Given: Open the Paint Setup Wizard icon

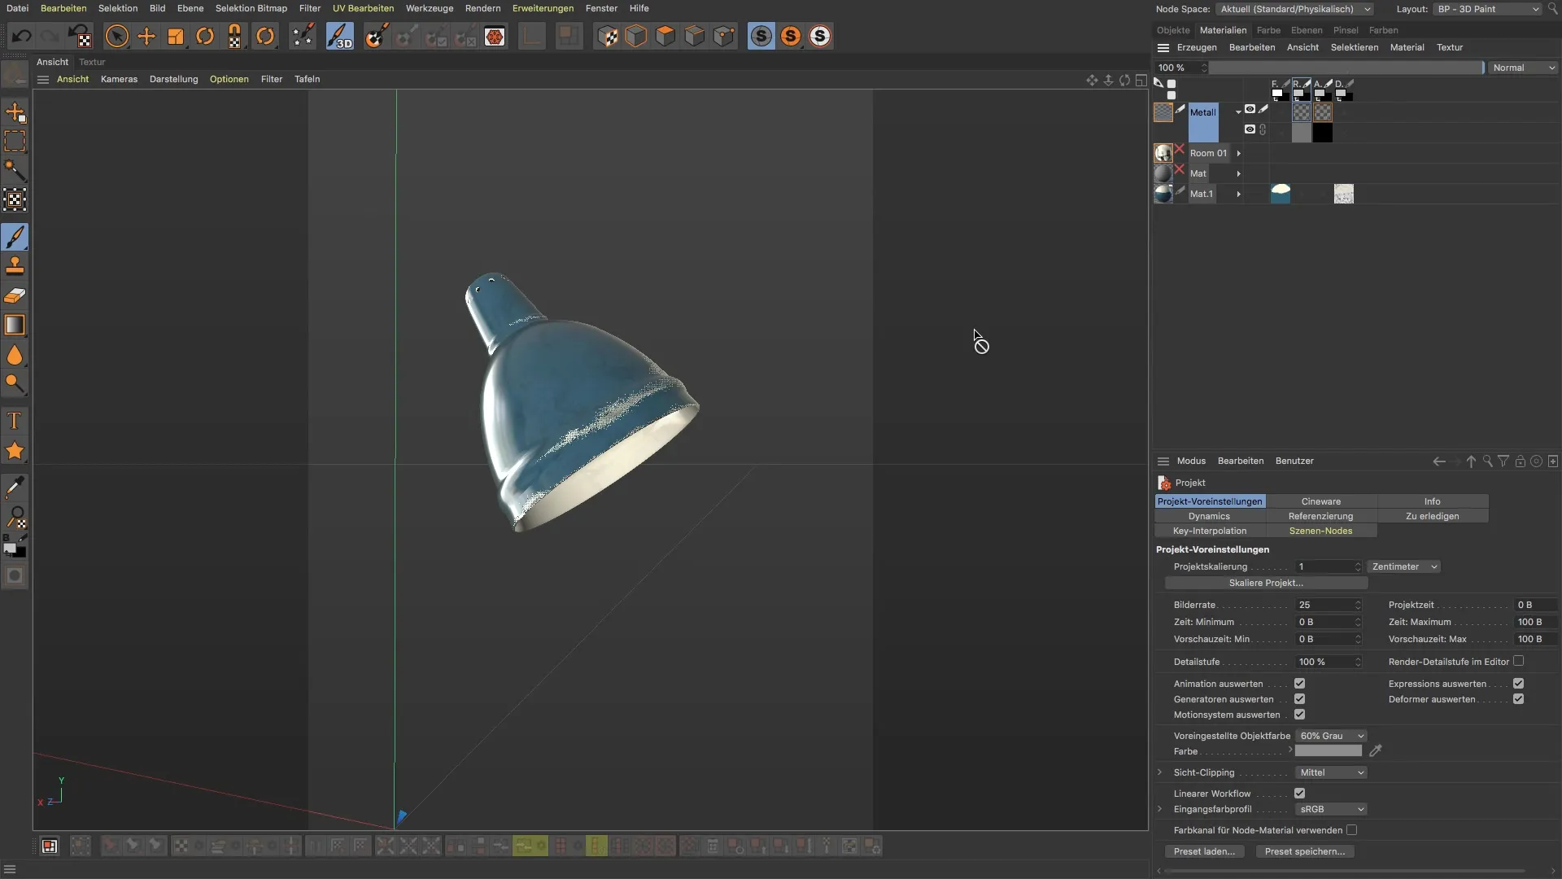Looking at the screenshot, I should [303, 36].
